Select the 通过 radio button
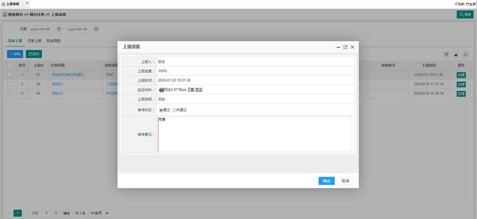The width and height of the screenshot is (477, 219). click(161, 110)
